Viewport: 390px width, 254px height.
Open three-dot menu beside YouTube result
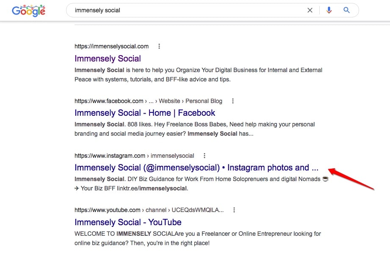[x=234, y=210]
